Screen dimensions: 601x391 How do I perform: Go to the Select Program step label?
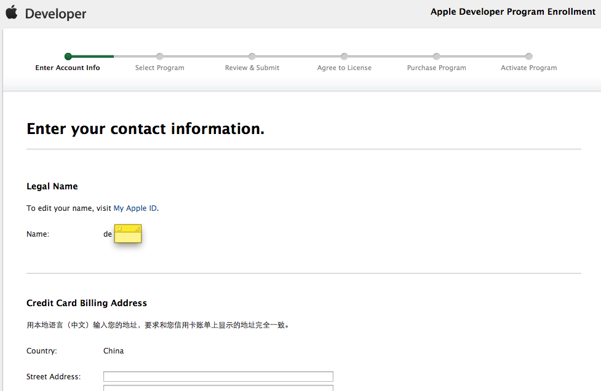point(160,68)
